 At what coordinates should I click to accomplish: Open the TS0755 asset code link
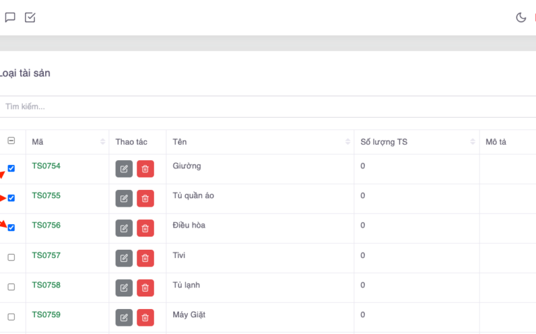point(46,196)
